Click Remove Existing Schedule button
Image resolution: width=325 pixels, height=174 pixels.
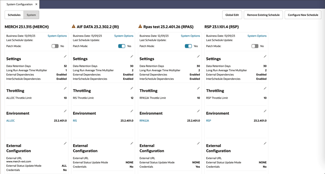pos(263,15)
